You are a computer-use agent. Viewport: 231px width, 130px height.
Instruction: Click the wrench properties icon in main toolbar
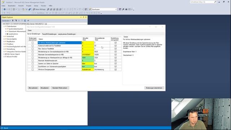coord(123,9)
